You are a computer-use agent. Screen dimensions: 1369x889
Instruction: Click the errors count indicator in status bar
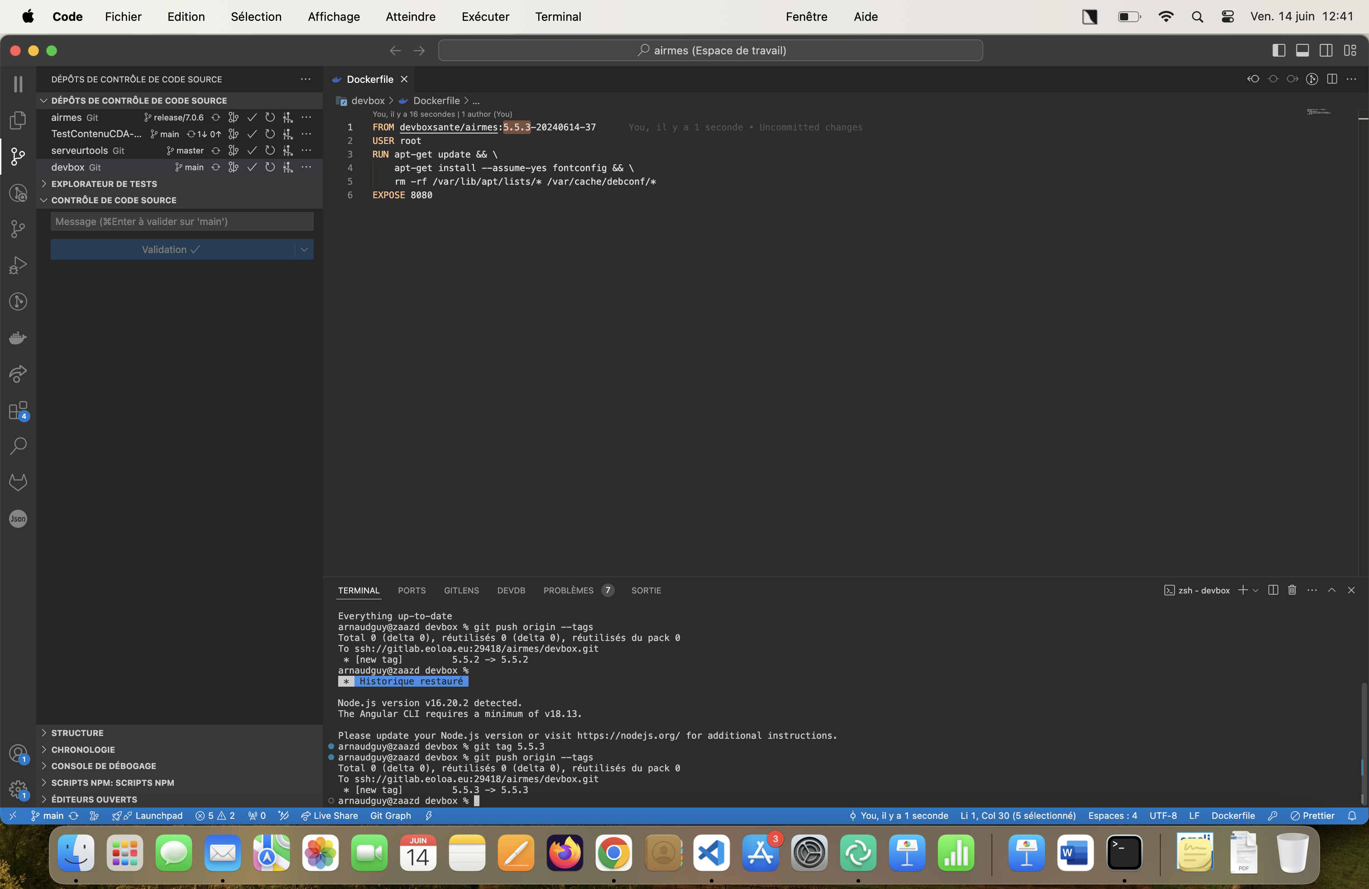(206, 816)
